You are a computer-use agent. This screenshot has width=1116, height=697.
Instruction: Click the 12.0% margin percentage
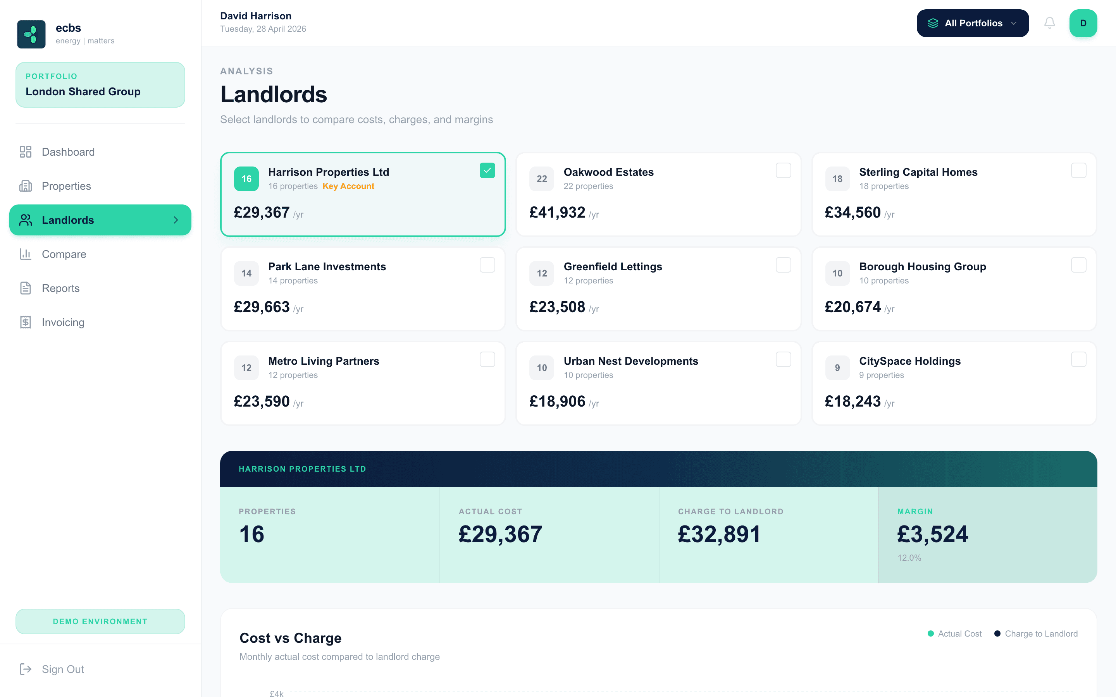coord(909,558)
